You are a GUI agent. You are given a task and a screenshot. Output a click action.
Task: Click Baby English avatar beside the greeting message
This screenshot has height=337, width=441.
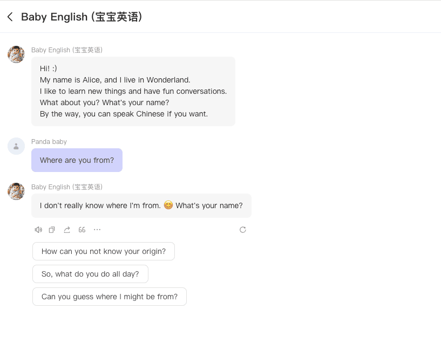point(16,54)
